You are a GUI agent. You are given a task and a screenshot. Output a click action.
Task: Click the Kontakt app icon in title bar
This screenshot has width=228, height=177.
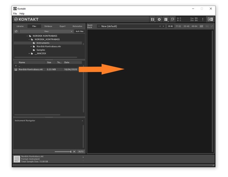click(x=15, y=9)
